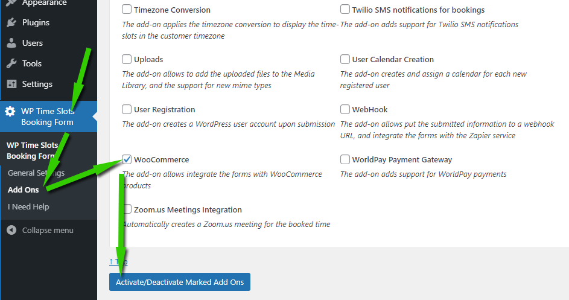Tick the WebHook add-on checkbox
Image resolution: width=569 pixels, height=300 pixels.
345,110
